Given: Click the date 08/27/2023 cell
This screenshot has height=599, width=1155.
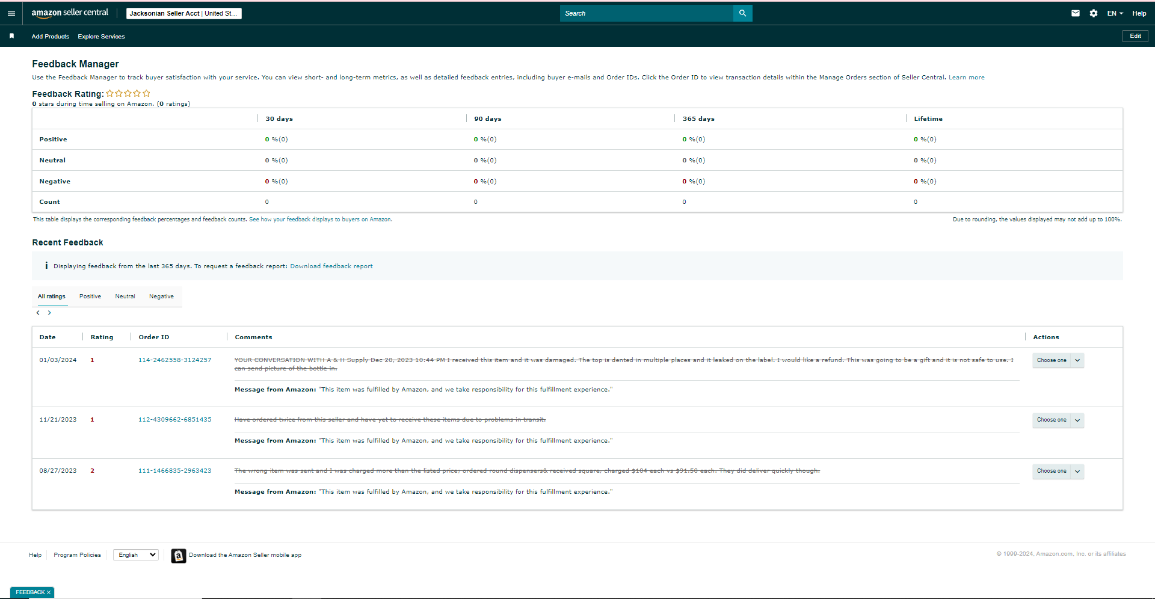Looking at the screenshot, I should point(58,471).
